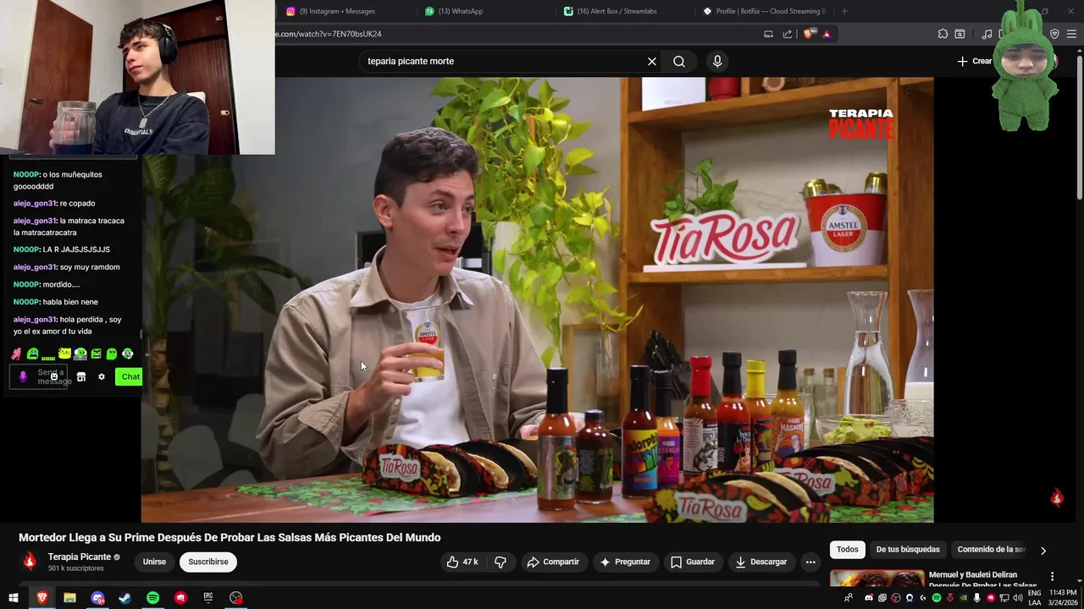This screenshot has width=1084, height=609.
Task: Start voice search with the microphone icon
Action: [x=717, y=61]
